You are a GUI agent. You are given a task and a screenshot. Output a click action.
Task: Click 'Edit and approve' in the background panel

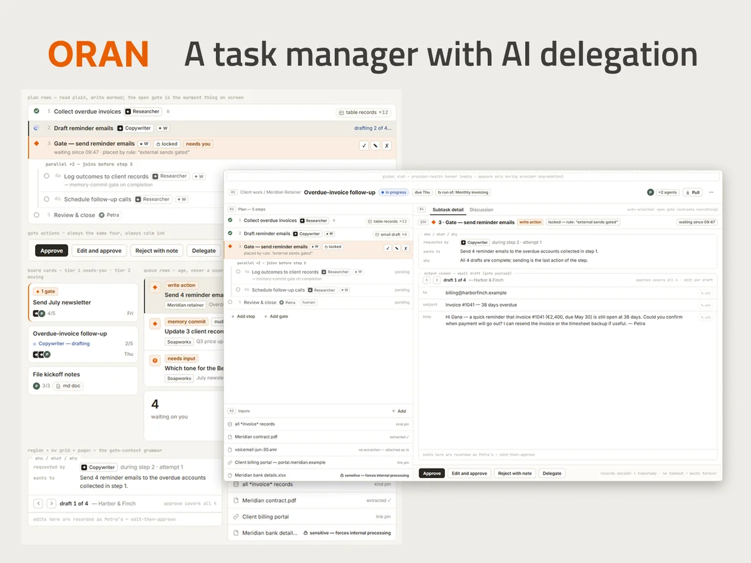point(100,251)
